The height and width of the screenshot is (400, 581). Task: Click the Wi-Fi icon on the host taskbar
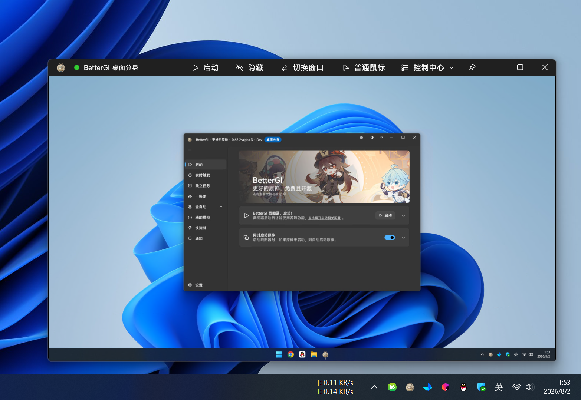(516, 387)
